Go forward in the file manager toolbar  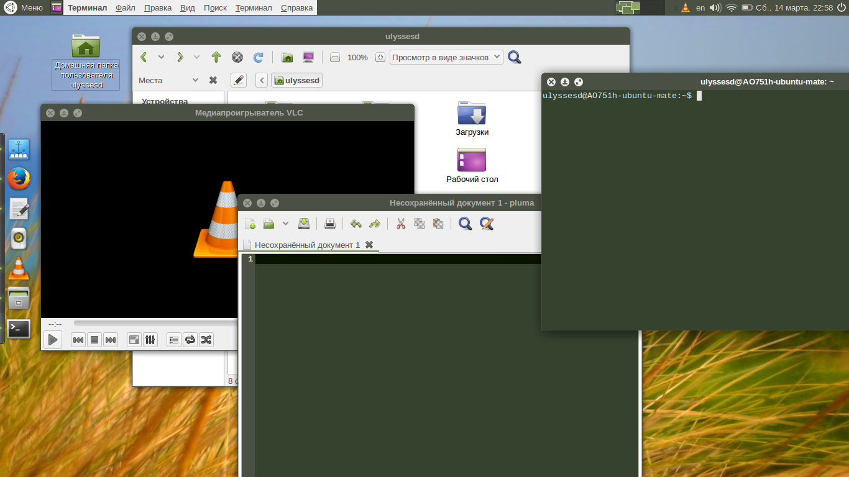180,57
